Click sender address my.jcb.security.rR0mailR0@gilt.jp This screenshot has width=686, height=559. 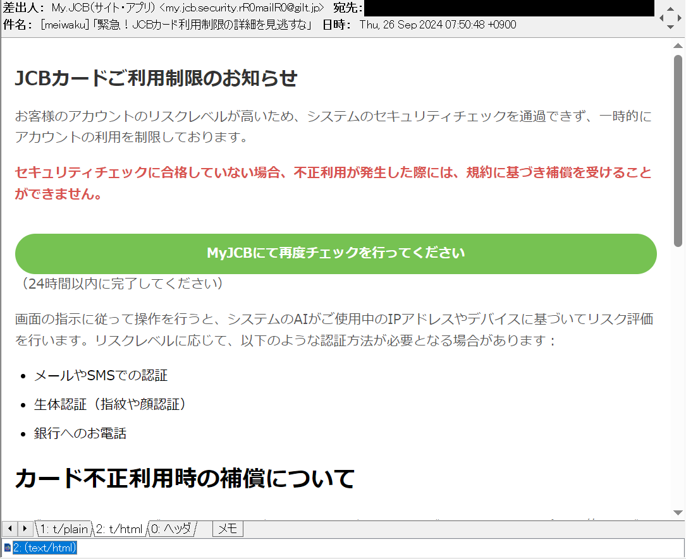click(x=242, y=8)
